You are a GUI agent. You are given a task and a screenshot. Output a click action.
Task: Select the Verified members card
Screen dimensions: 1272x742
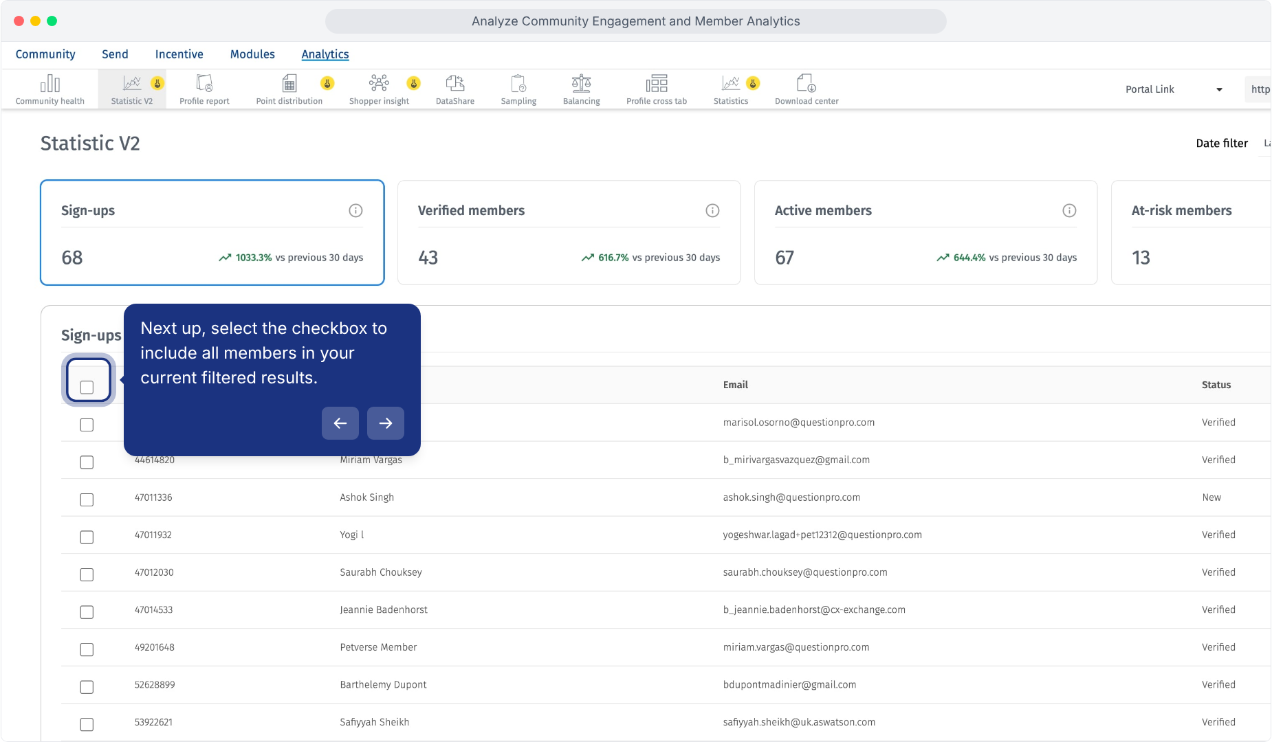(569, 232)
